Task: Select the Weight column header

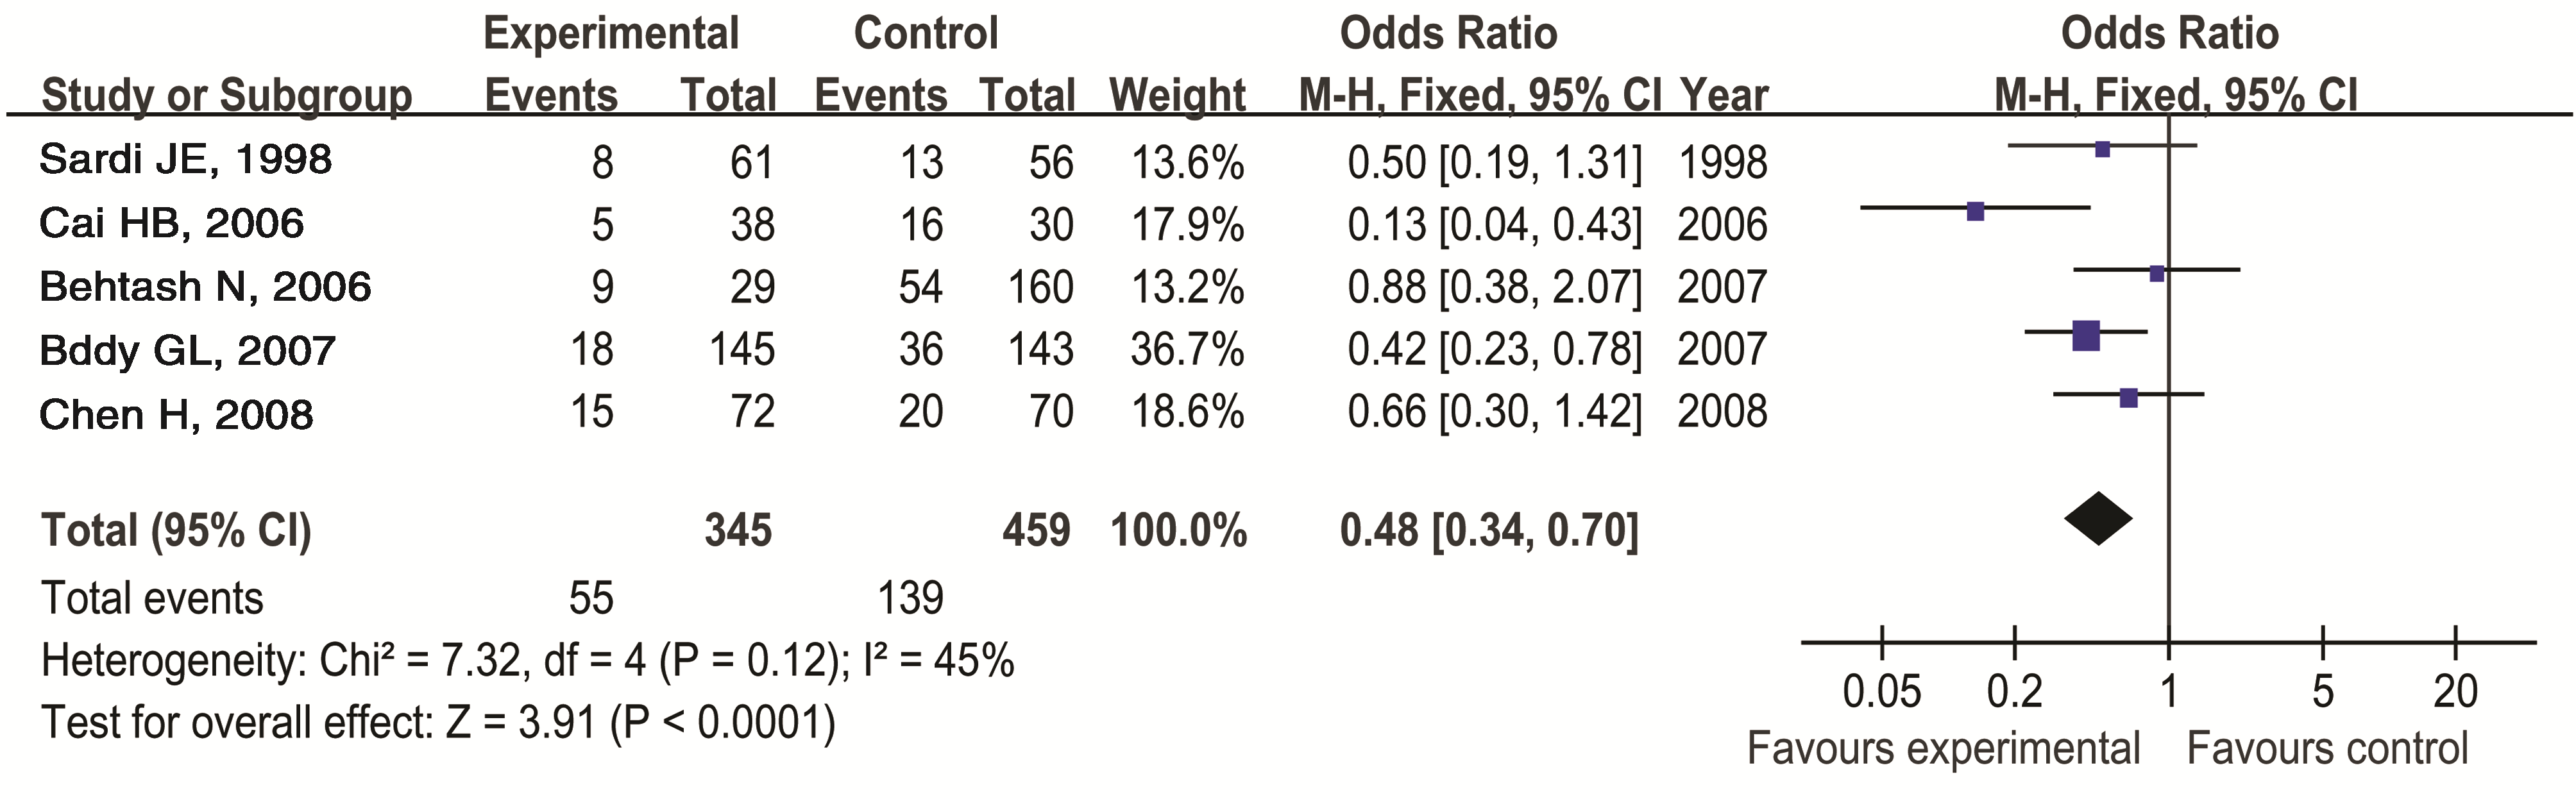Action: (x=1177, y=96)
